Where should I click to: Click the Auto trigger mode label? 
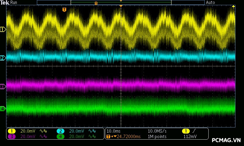210,2
